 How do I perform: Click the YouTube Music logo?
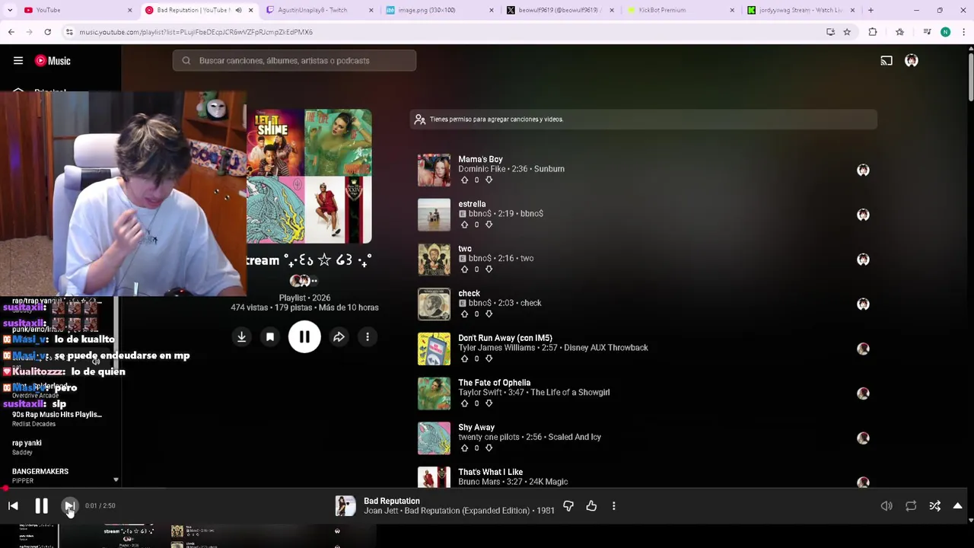click(x=53, y=61)
